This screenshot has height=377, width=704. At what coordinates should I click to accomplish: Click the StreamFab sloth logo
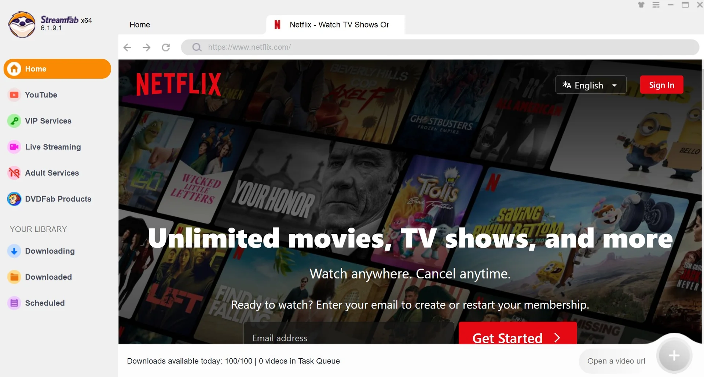point(22,24)
